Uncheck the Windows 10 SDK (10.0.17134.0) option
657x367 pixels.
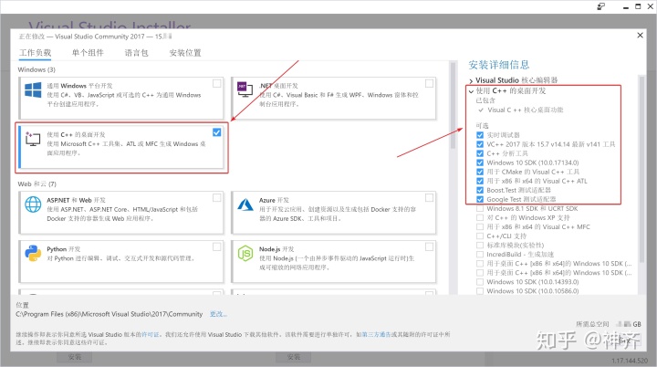[x=480, y=163]
